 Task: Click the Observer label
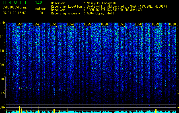click(58, 3)
